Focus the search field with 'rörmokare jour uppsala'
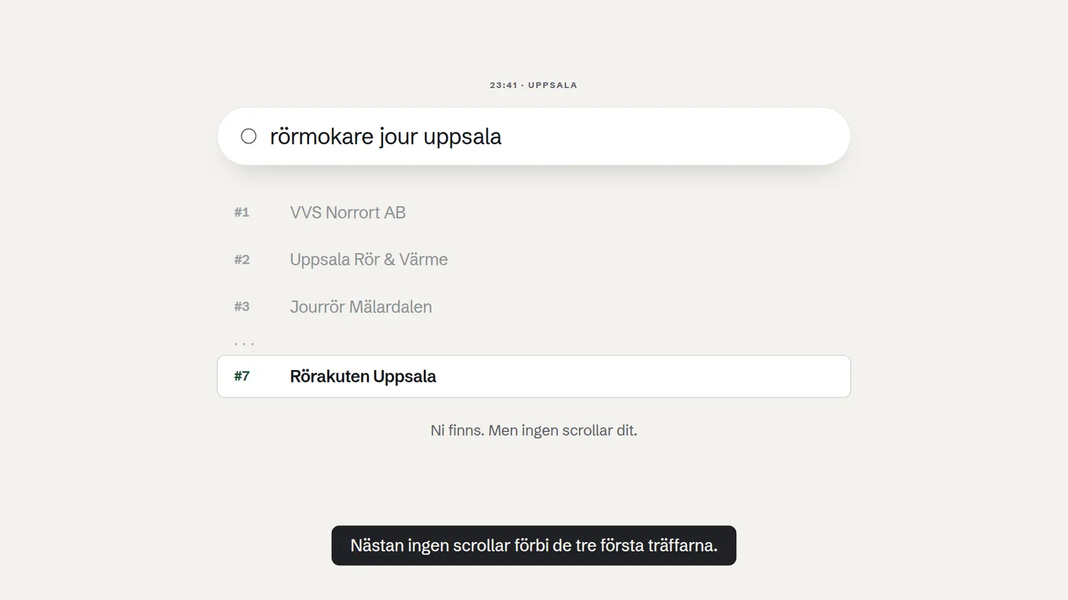The height and width of the screenshot is (600, 1068). [534, 137]
